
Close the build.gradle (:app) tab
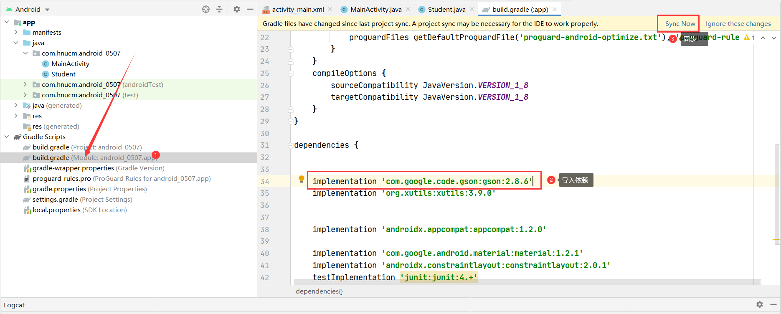coord(555,9)
